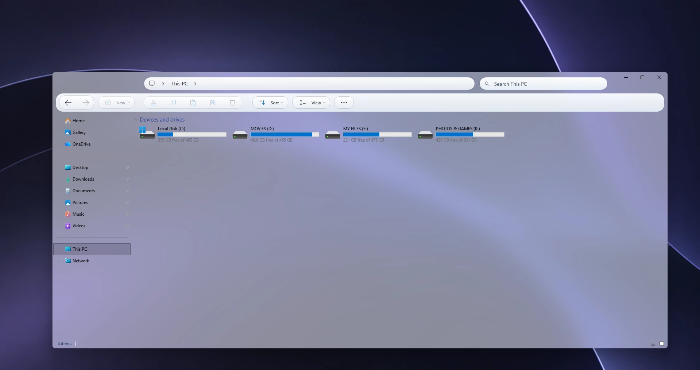Minimize the File Explorer window
The height and width of the screenshot is (370, 700).
tap(626, 77)
